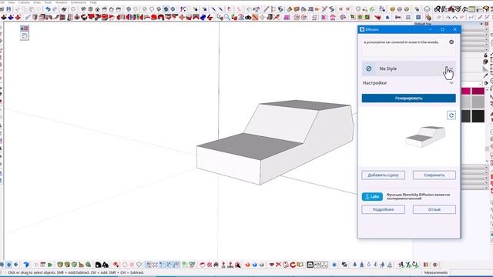This screenshot has height=277, width=493.
Task: Switch to Iso view
Action: (x=83, y=8)
